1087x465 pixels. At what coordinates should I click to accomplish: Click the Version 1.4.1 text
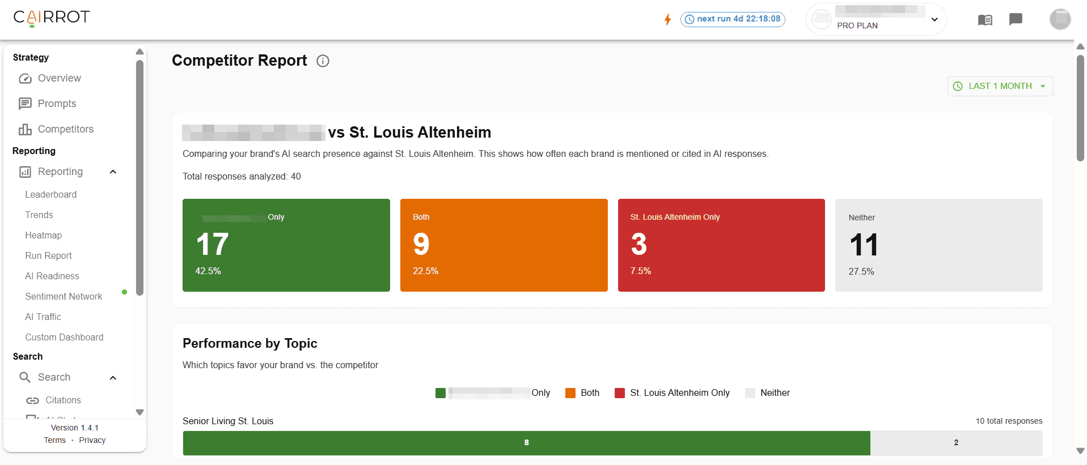click(75, 428)
